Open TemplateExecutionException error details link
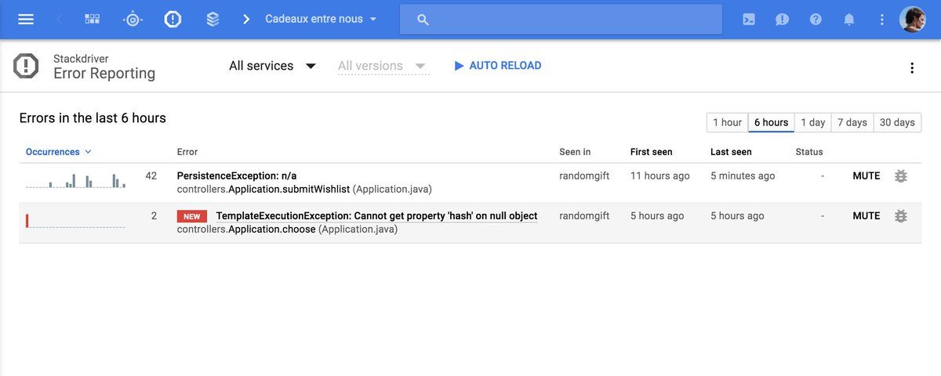The height and width of the screenshot is (376, 941). (x=376, y=216)
